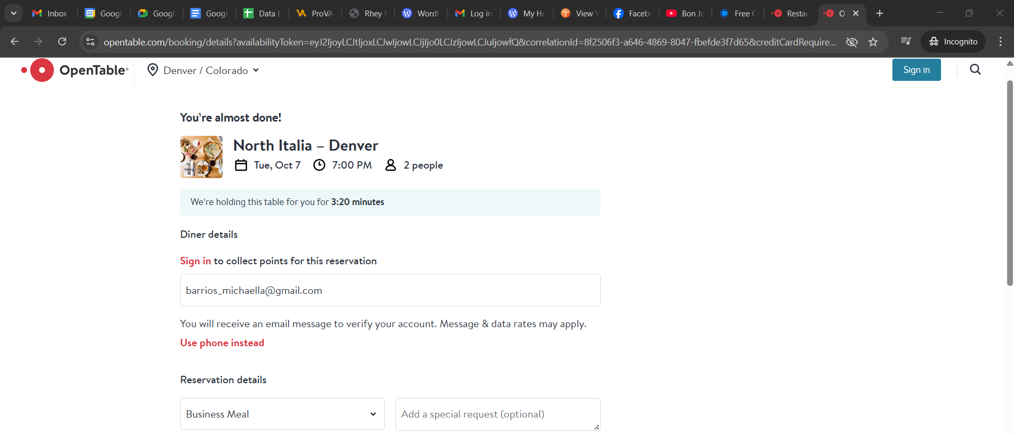Switch to the Data sheets tab
This screenshot has height=435, width=1014.
click(262, 13)
